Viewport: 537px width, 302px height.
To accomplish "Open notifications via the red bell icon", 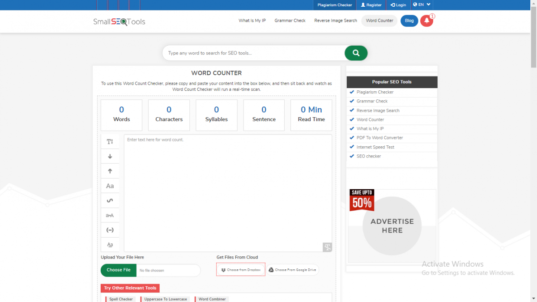I will click(426, 21).
